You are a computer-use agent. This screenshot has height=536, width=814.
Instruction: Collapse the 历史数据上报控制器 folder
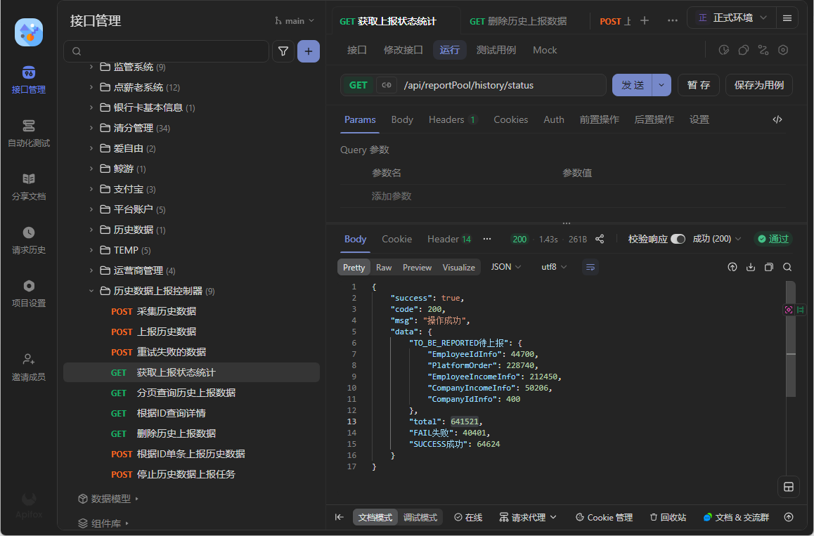click(91, 291)
